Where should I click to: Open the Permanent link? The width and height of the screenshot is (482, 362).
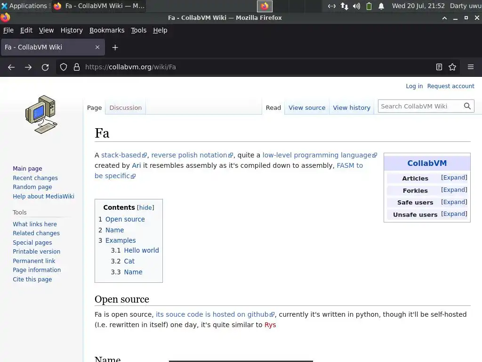tap(34, 261)
